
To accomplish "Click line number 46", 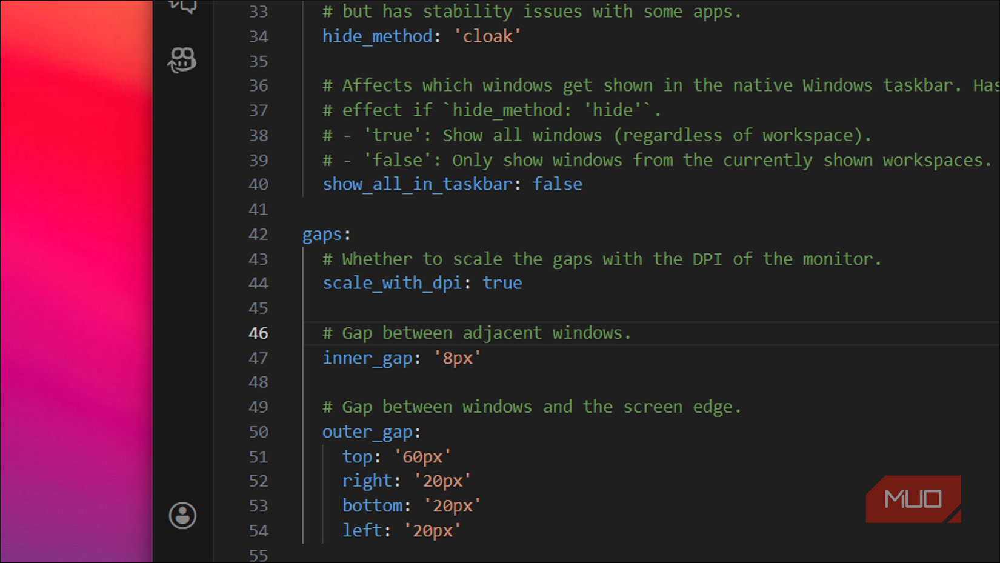I will [258, 333].
